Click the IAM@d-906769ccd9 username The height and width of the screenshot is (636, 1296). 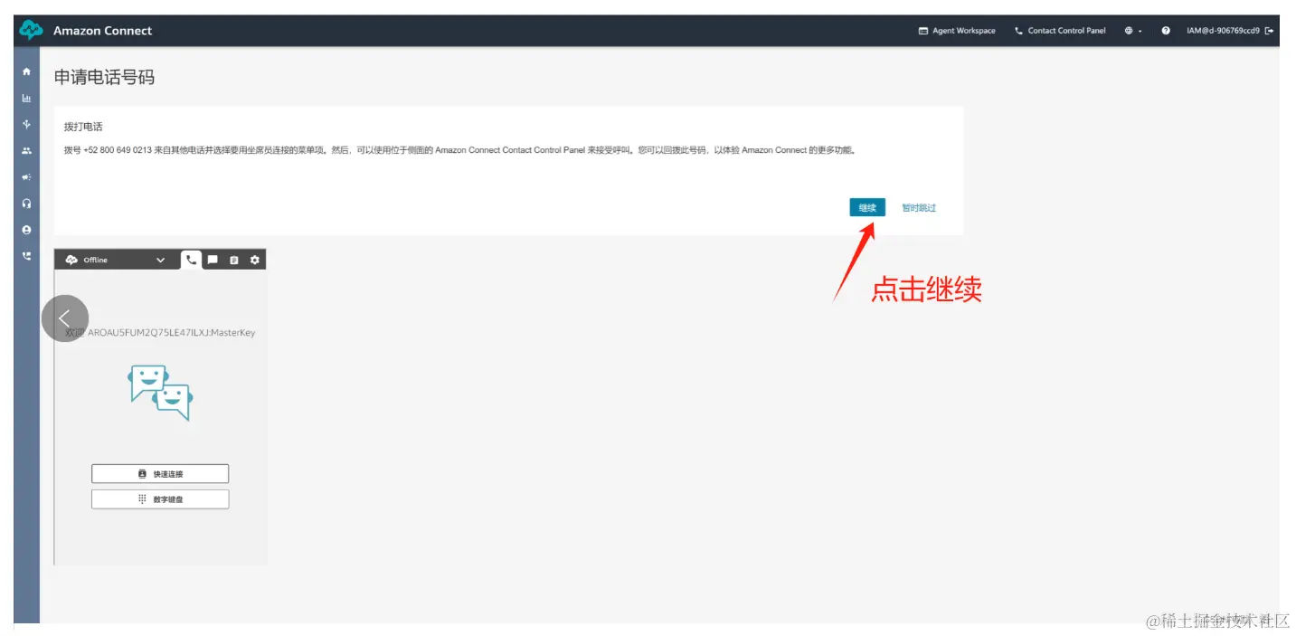click(1223, 31)
